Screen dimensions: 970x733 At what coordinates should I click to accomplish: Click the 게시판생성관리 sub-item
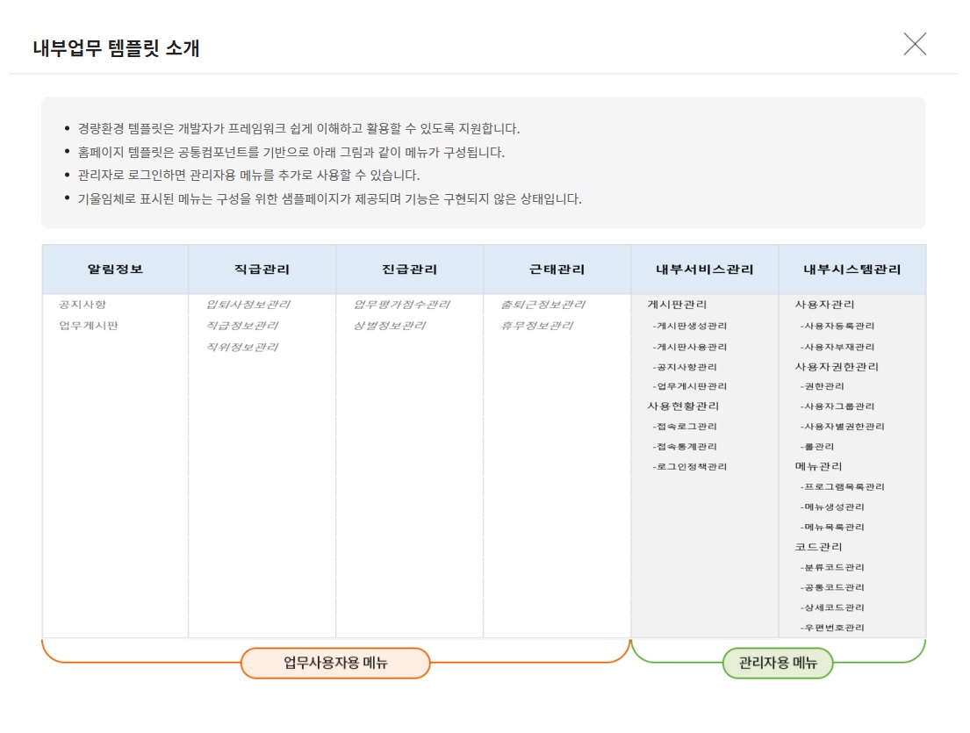pos(690,326)
